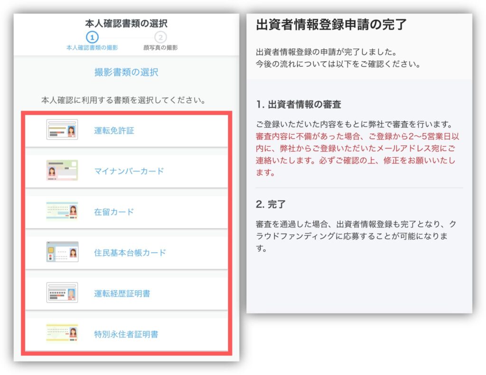Click the 出資者情報登録申請の完了 heading

pos(331,25)
